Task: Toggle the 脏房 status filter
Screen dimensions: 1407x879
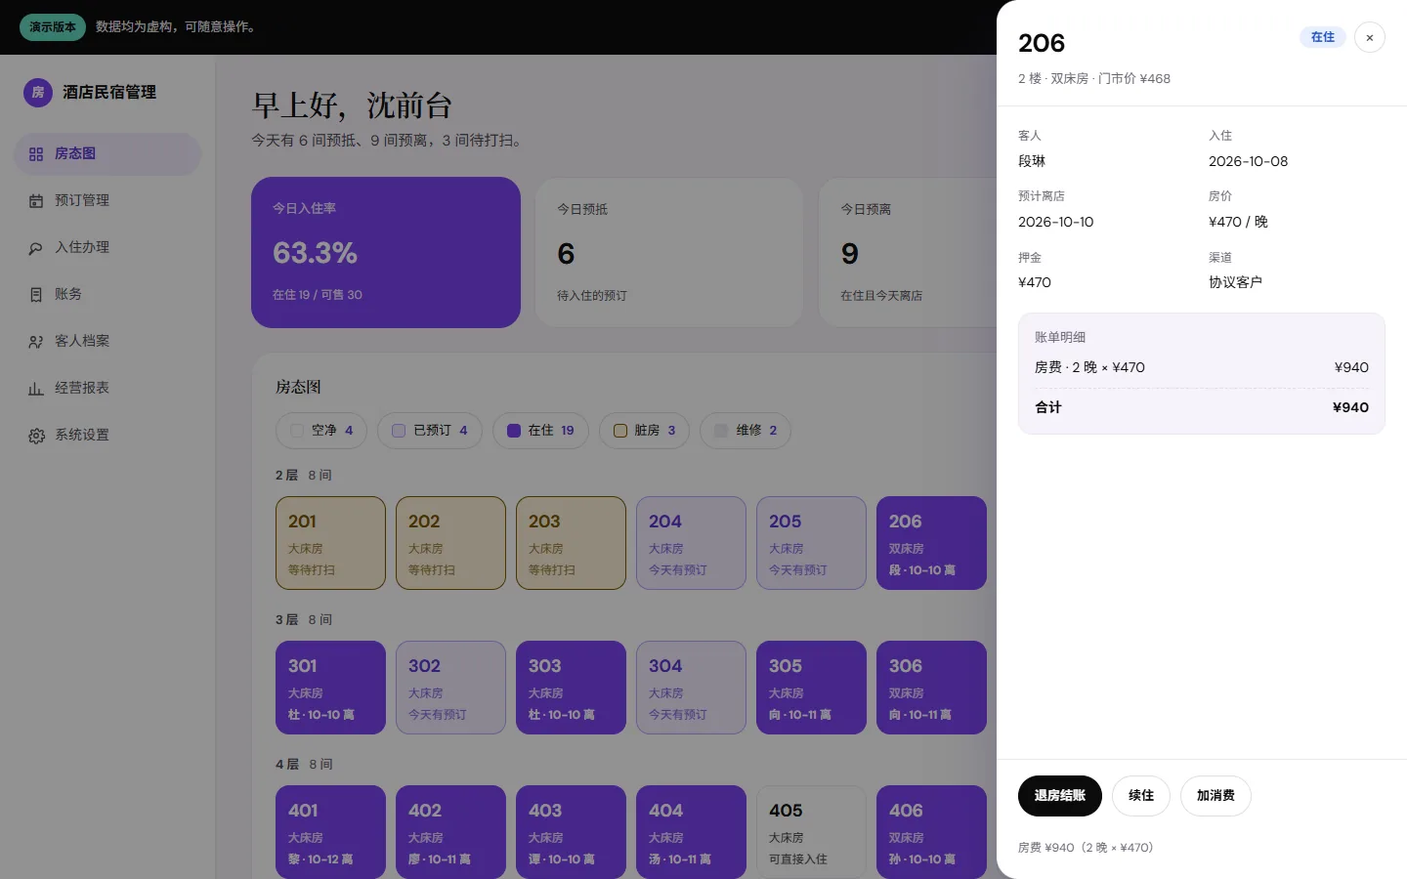Action: (644, 431)
